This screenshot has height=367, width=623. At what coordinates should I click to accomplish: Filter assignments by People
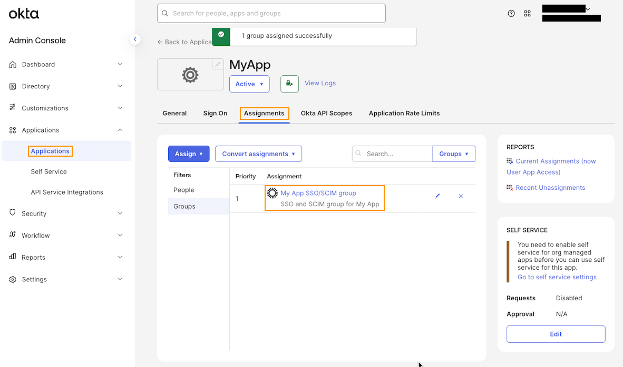(183, 190)
